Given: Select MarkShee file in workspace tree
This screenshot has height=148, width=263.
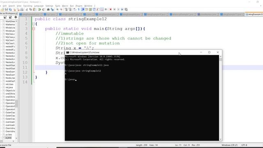Looking at the screenshot, I should tap(10, 21).
